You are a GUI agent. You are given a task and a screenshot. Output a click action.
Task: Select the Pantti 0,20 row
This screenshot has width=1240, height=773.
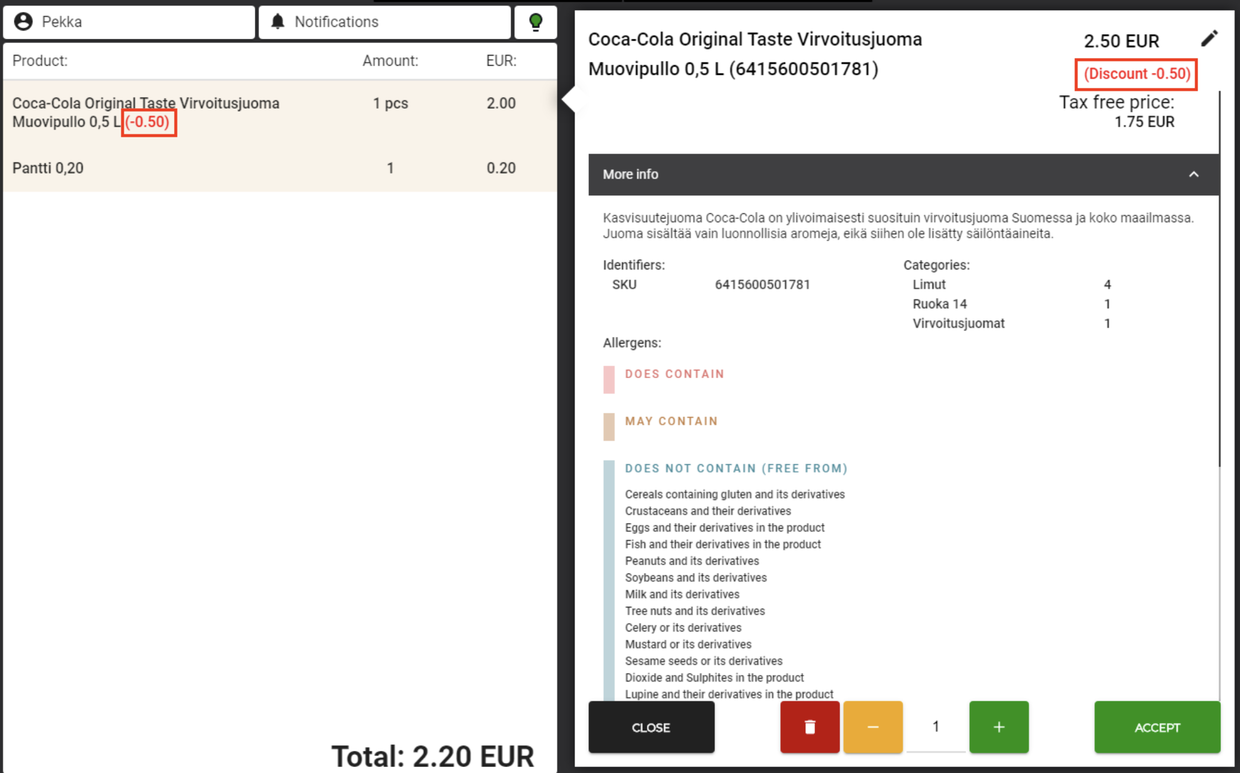tap(239, 168)
